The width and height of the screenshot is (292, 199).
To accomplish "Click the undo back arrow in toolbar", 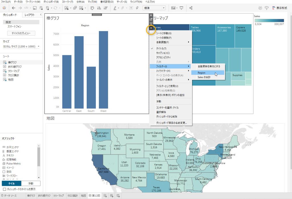I will pyautogui.click(x=13, y=8).
